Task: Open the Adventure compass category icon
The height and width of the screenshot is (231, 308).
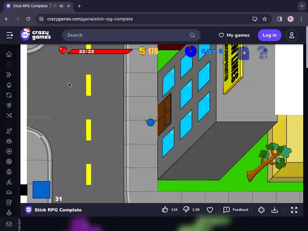Action: pos(9,151)
